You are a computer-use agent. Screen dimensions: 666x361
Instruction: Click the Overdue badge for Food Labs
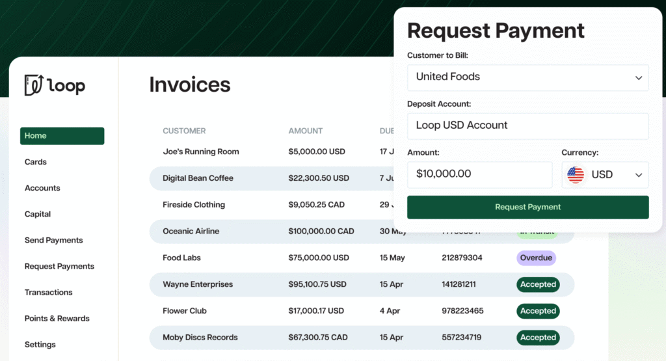[536, 258]
